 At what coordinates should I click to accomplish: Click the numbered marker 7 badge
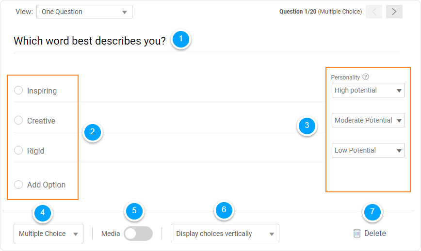point(372,211)
